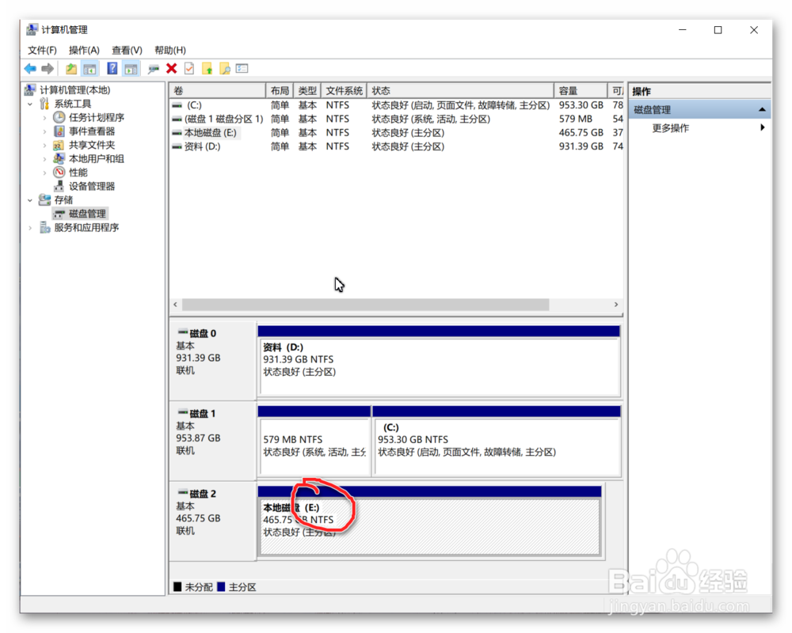
Task: Sort by the 文件系统 column header
Action: click(344, 90)
